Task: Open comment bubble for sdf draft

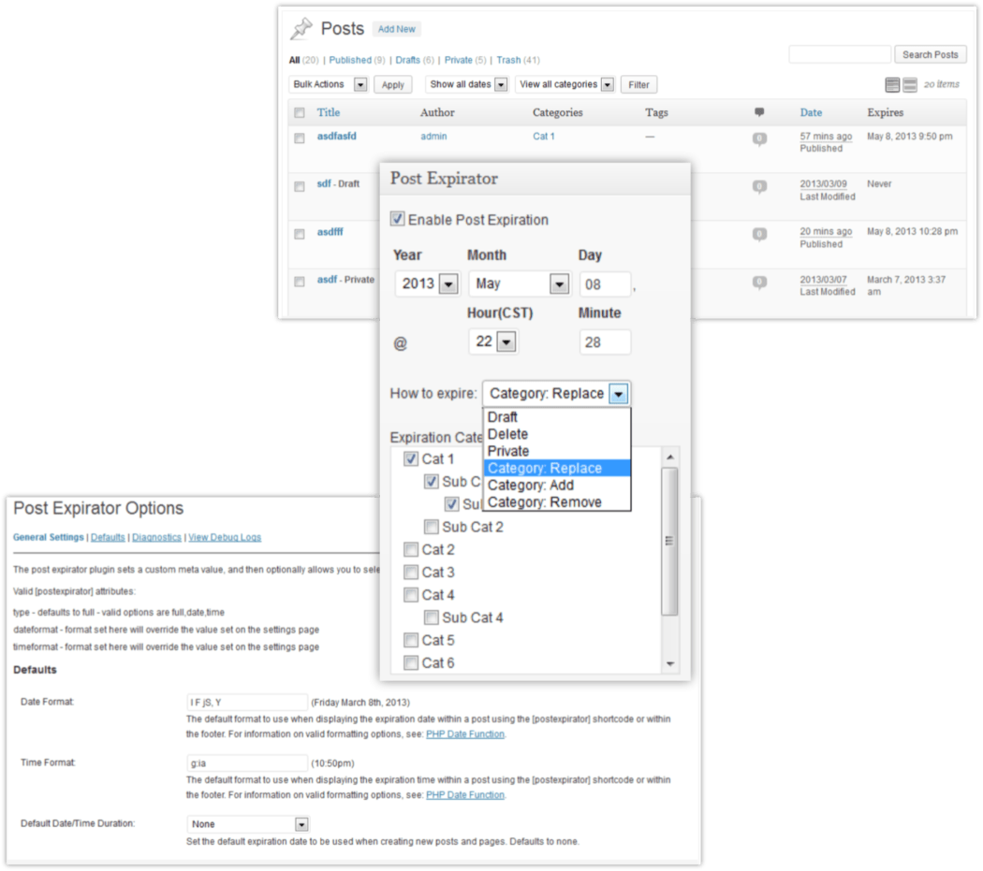Action: (x=759, y=187)
